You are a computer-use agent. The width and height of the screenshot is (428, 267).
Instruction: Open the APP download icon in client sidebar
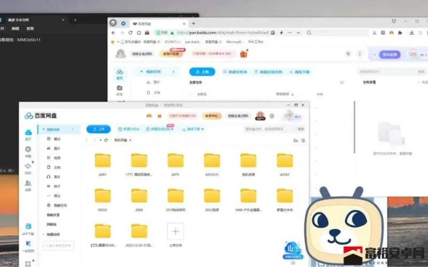(28, 226)
